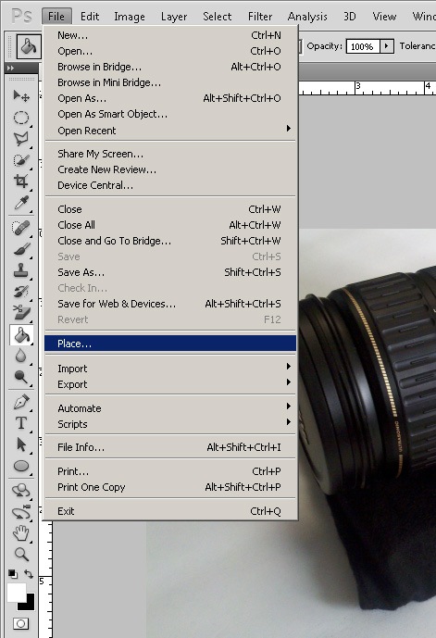Select the Dodge tool
Viewport: 436px width, 638px height.
(x=21, y=377)
